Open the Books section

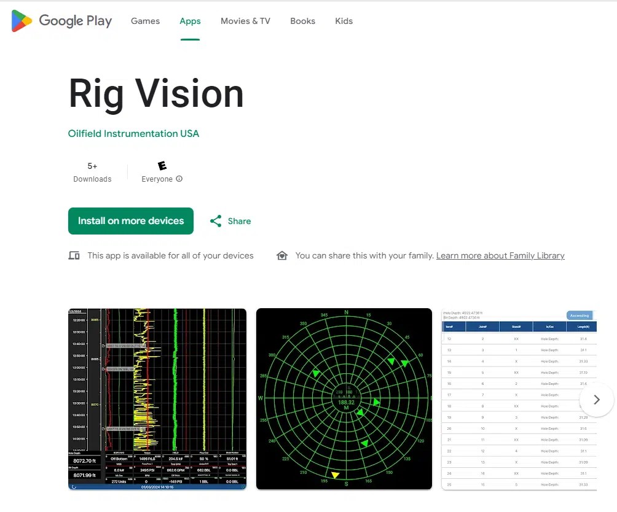302,20
